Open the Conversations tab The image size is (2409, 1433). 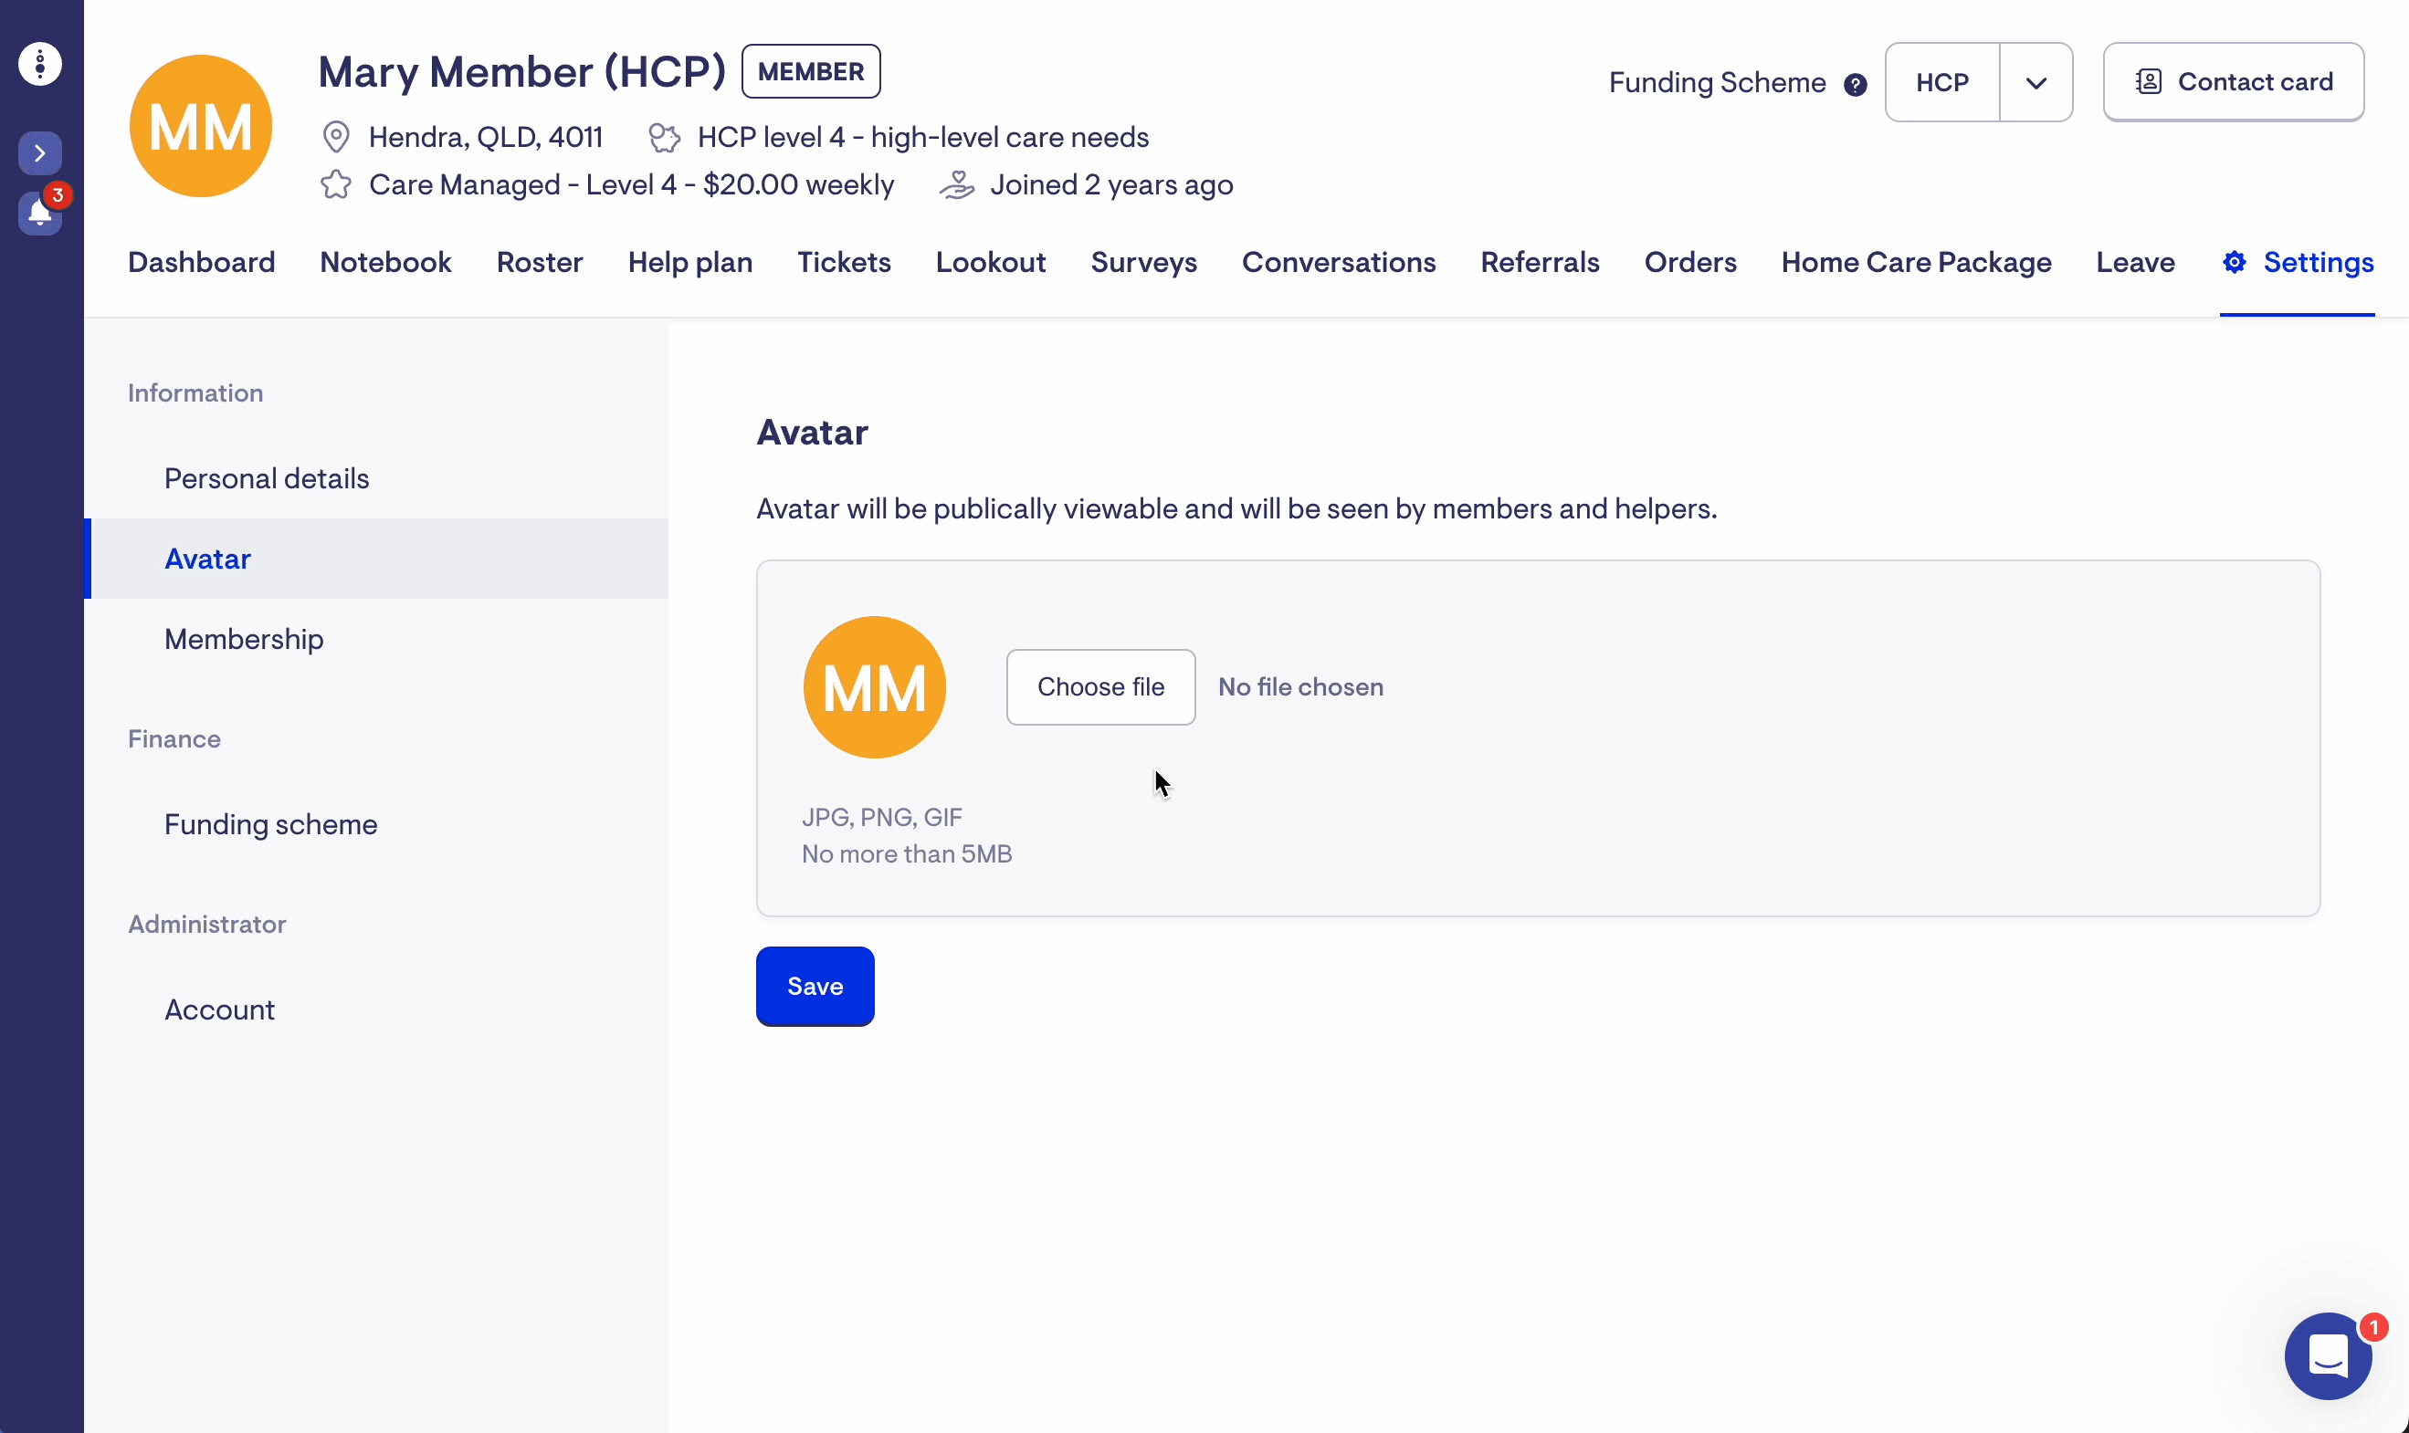(1338, 263)
